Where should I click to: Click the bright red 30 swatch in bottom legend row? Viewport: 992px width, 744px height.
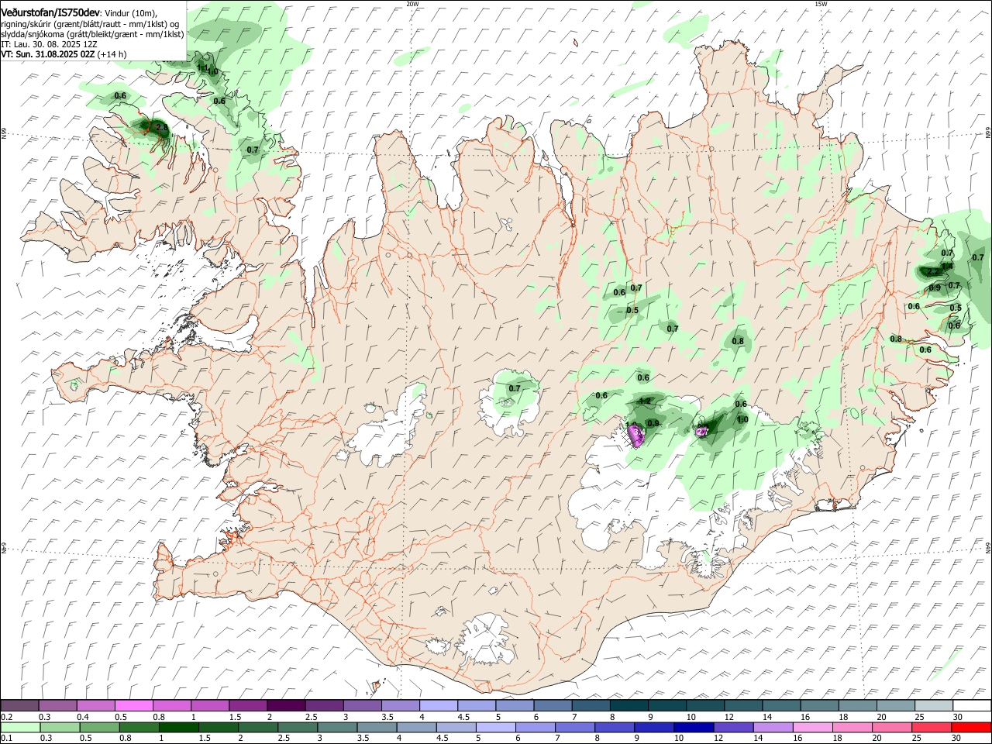[x=971, y=728]
